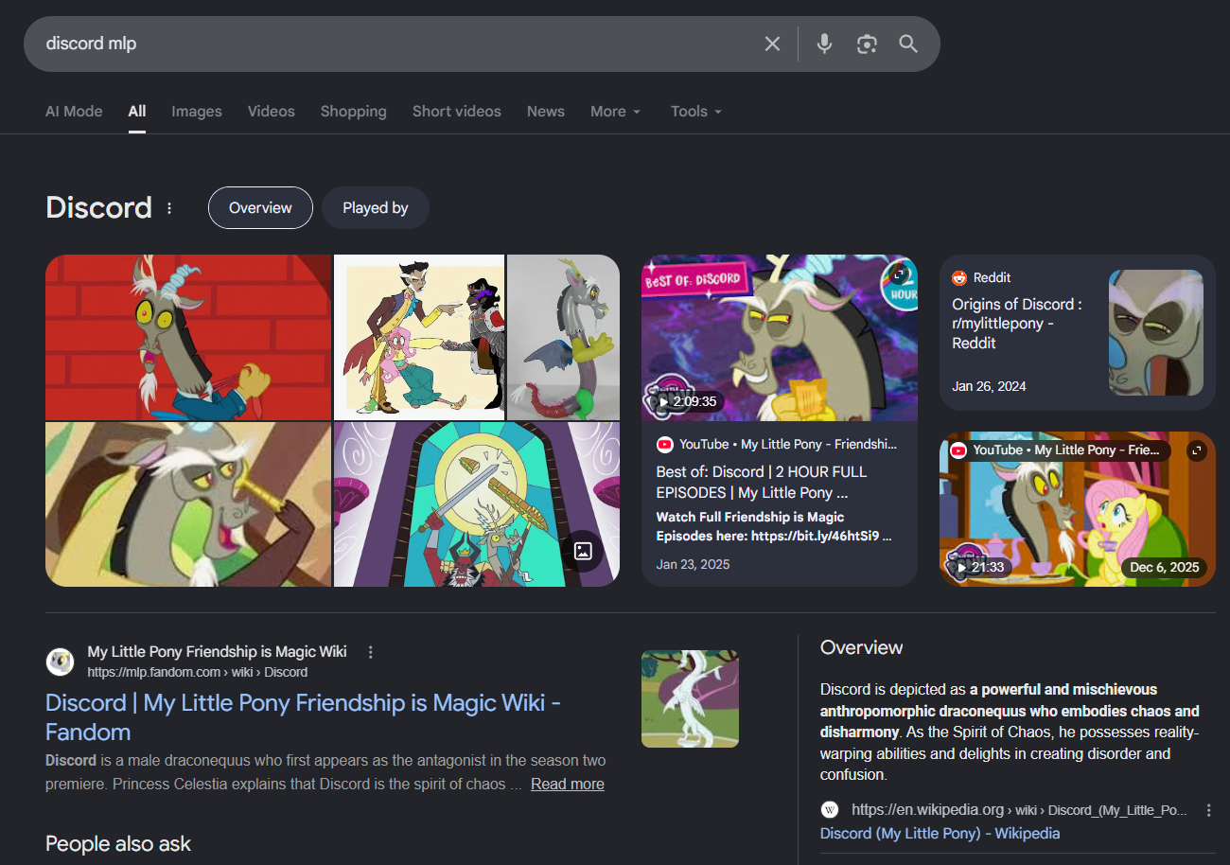Expand the More dropdown

pyautogui.click(x=616, y=111)
